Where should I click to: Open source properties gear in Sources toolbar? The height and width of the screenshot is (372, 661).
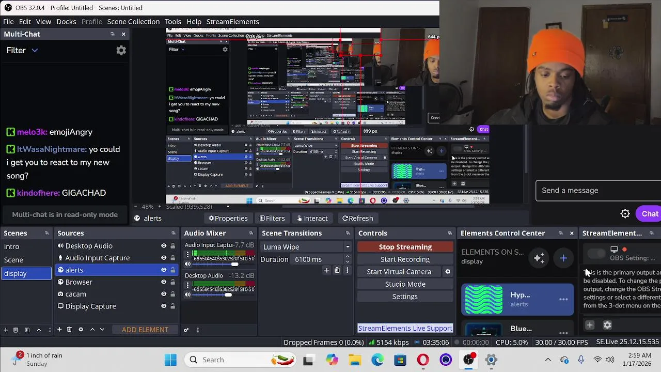click(81, 330)
